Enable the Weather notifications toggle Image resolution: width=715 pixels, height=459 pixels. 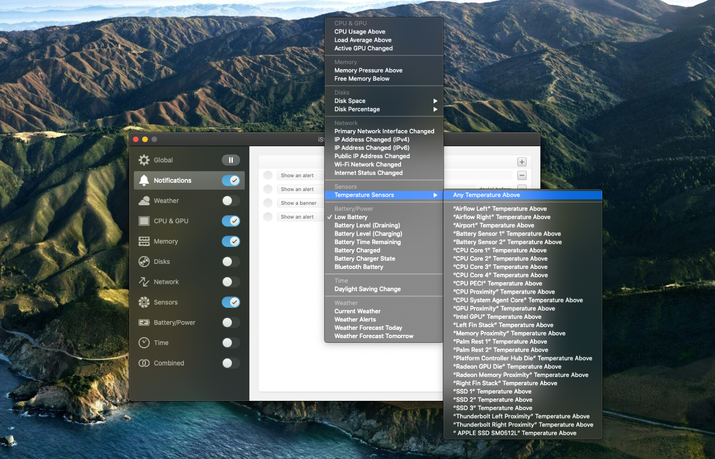click(x=231, y=201)
